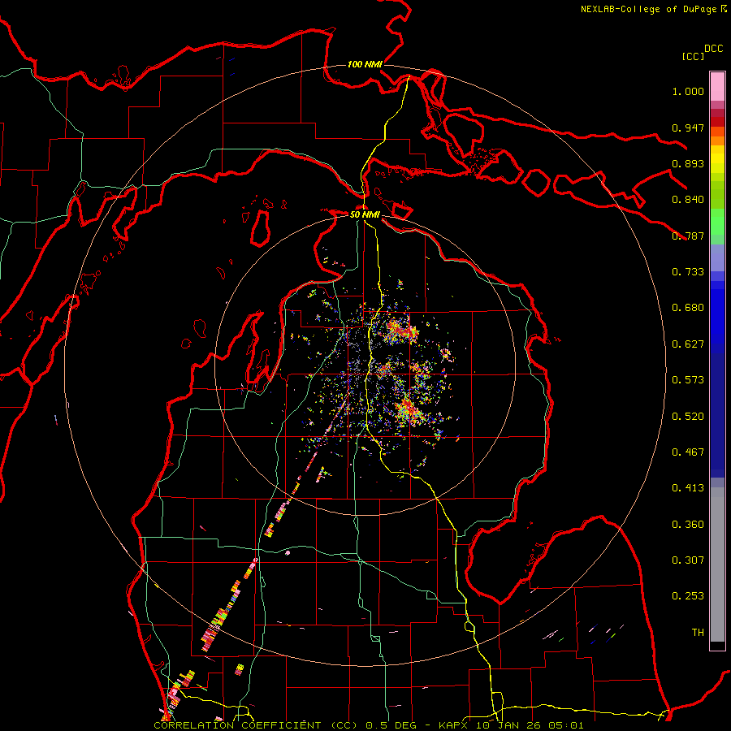Click the 0.840 scale value

pos(688,200)
